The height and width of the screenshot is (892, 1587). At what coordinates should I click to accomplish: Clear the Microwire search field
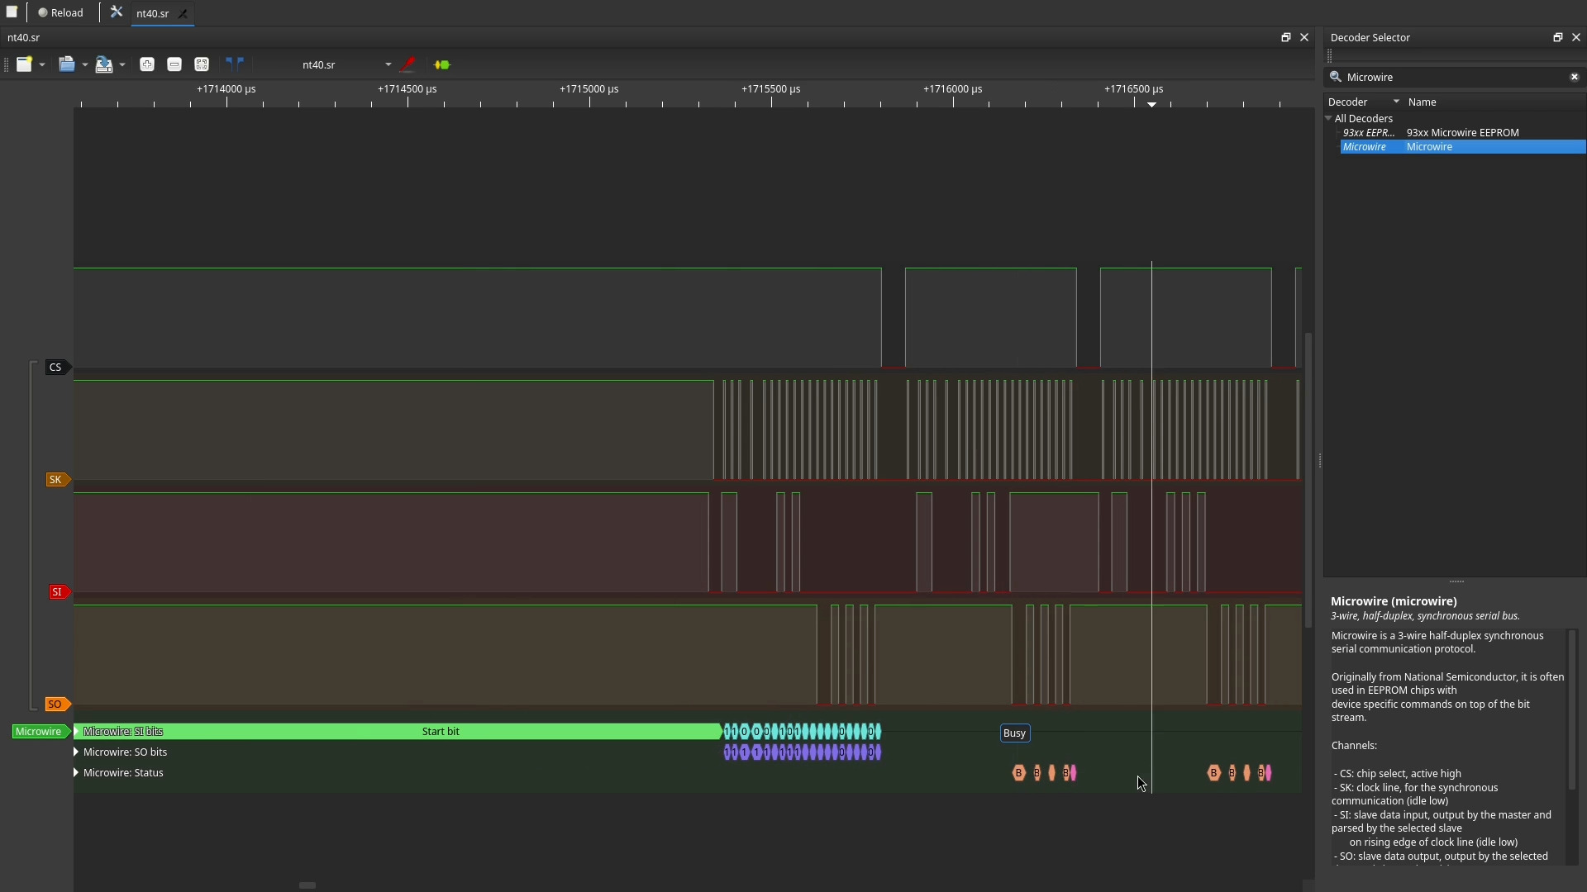coord(1574,77)
